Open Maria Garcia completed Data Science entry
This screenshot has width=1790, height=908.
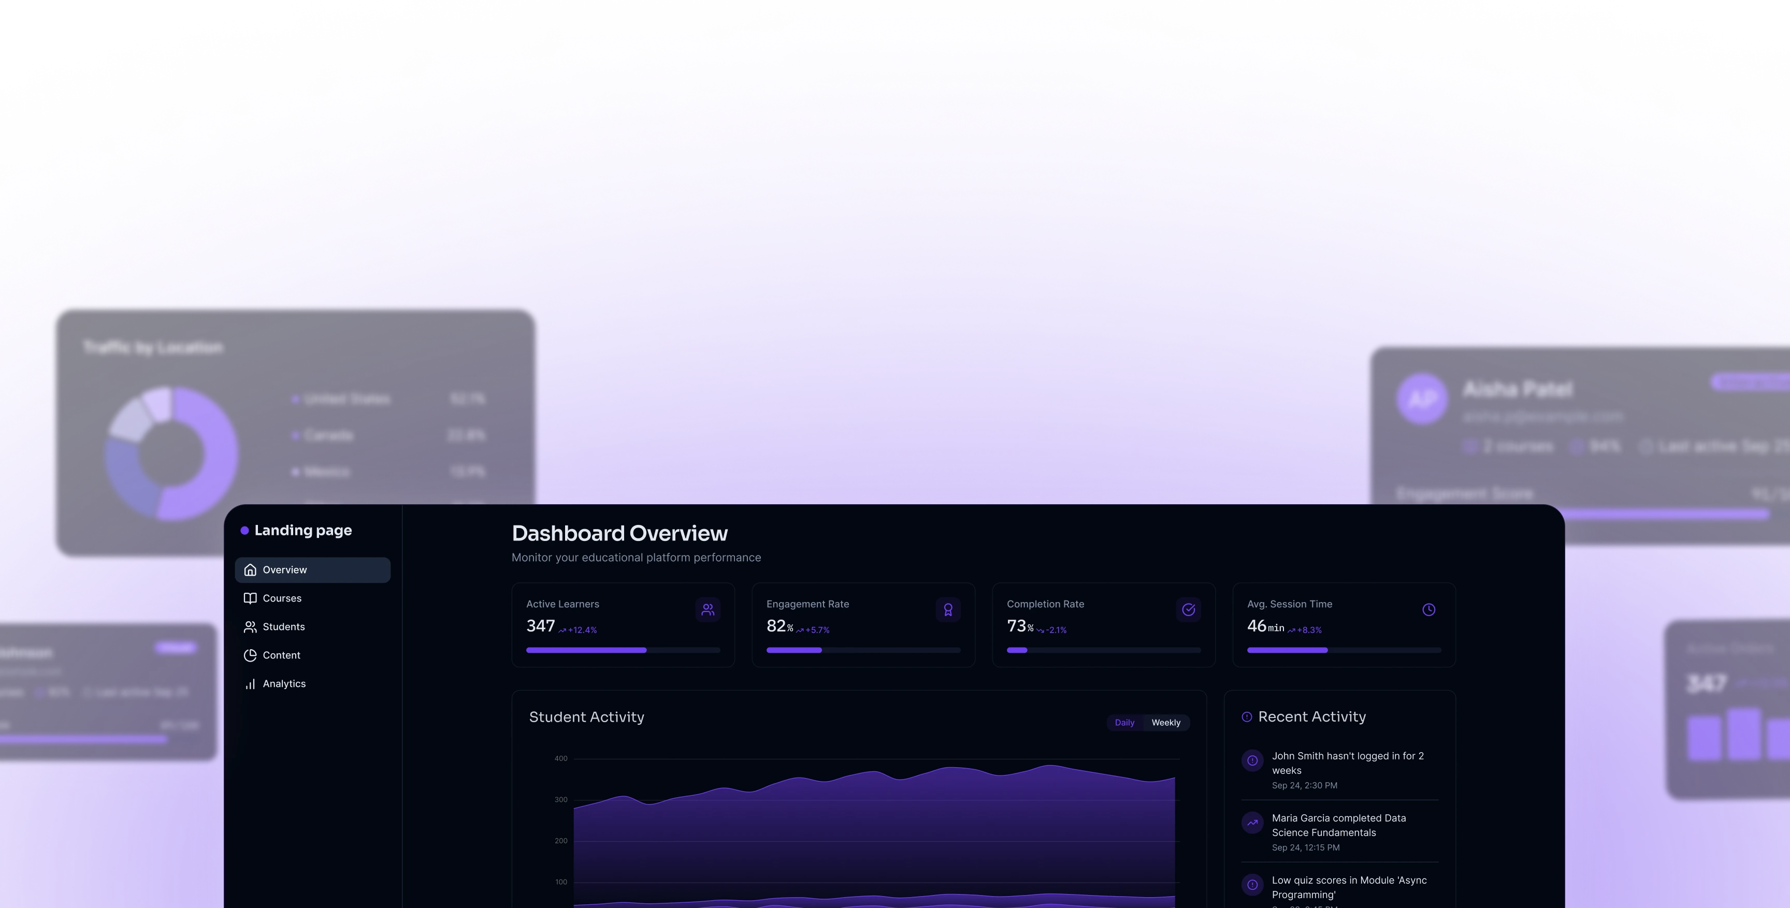tap(1340, 832)
